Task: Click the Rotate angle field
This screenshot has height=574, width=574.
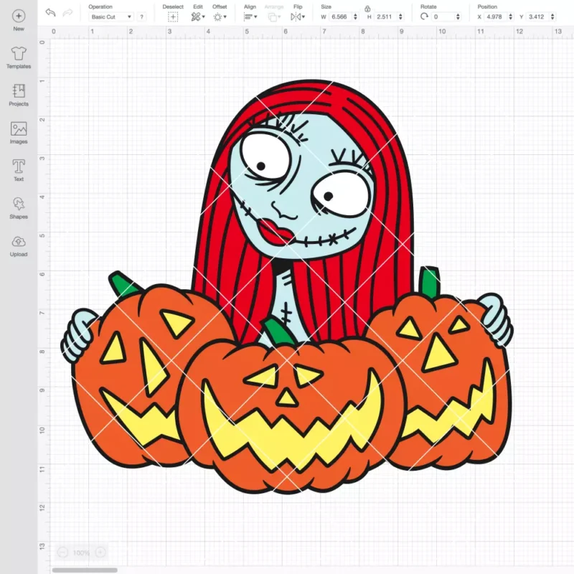Action: click(x=443, y=17)
